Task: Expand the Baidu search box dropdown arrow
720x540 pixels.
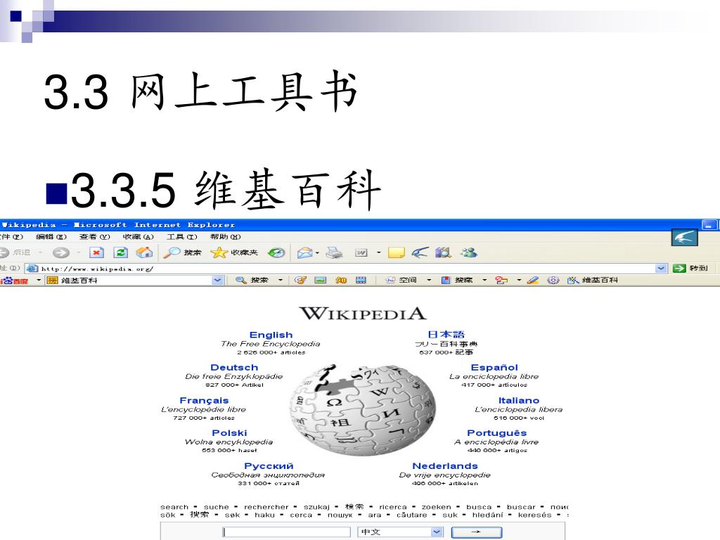Action: (218, 280)
